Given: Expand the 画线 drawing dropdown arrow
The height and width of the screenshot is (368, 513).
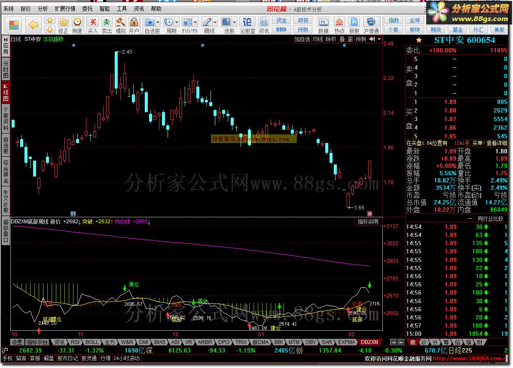Looking at the screenshot, I should point(215,22).
